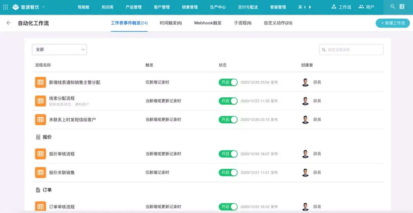
Task: Open the app grid launcher icon
Action: 5,7
